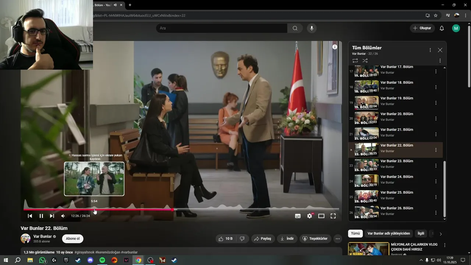
Task: Toggle playlist shuffle
Action: (x=365, y=60)
